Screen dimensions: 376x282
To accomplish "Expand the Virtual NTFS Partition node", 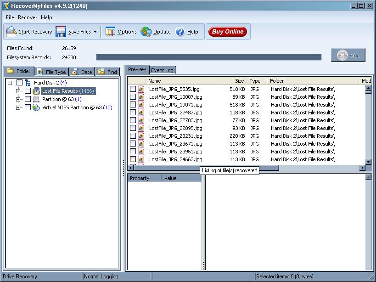I will coord(18,107).
